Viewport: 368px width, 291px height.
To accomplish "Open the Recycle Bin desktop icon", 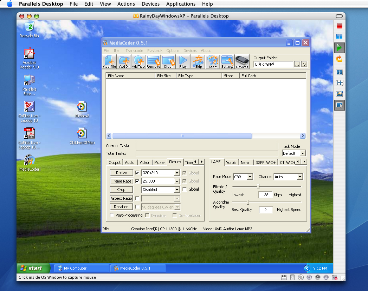I will point(29,29).
